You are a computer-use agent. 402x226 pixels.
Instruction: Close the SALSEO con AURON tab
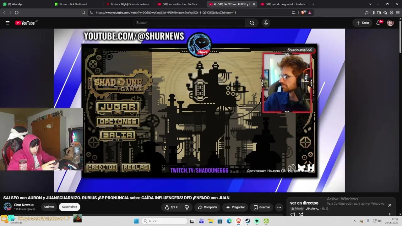[x=254, y=4]
